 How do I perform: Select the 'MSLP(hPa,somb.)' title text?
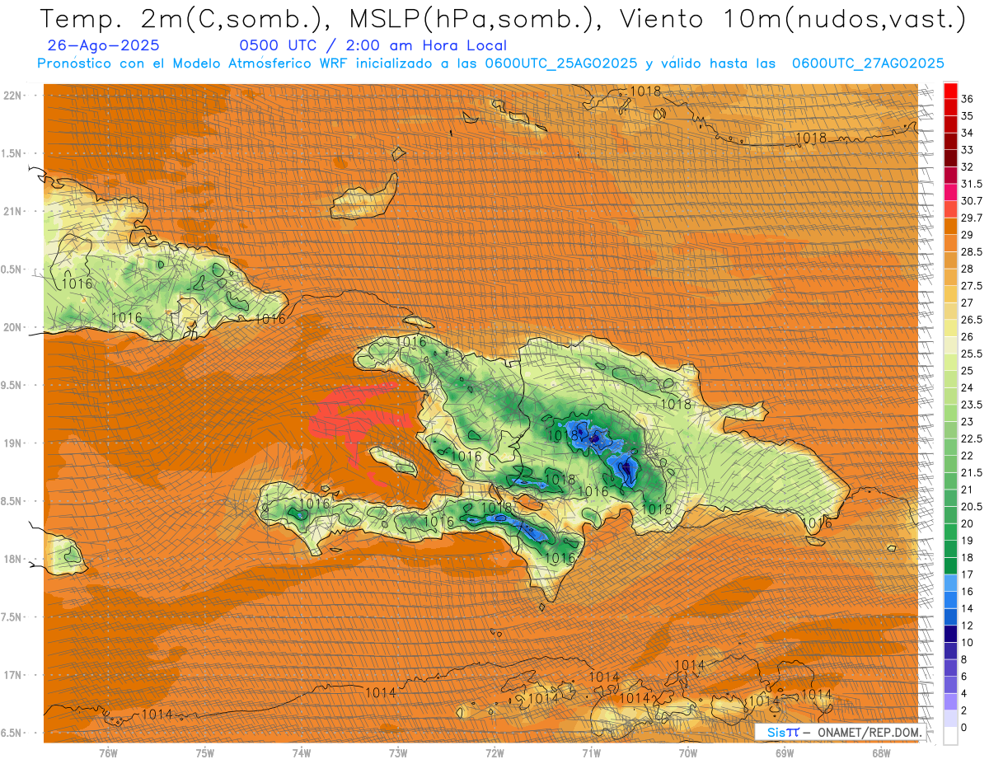pyautogui.click(x=472, y=20)
